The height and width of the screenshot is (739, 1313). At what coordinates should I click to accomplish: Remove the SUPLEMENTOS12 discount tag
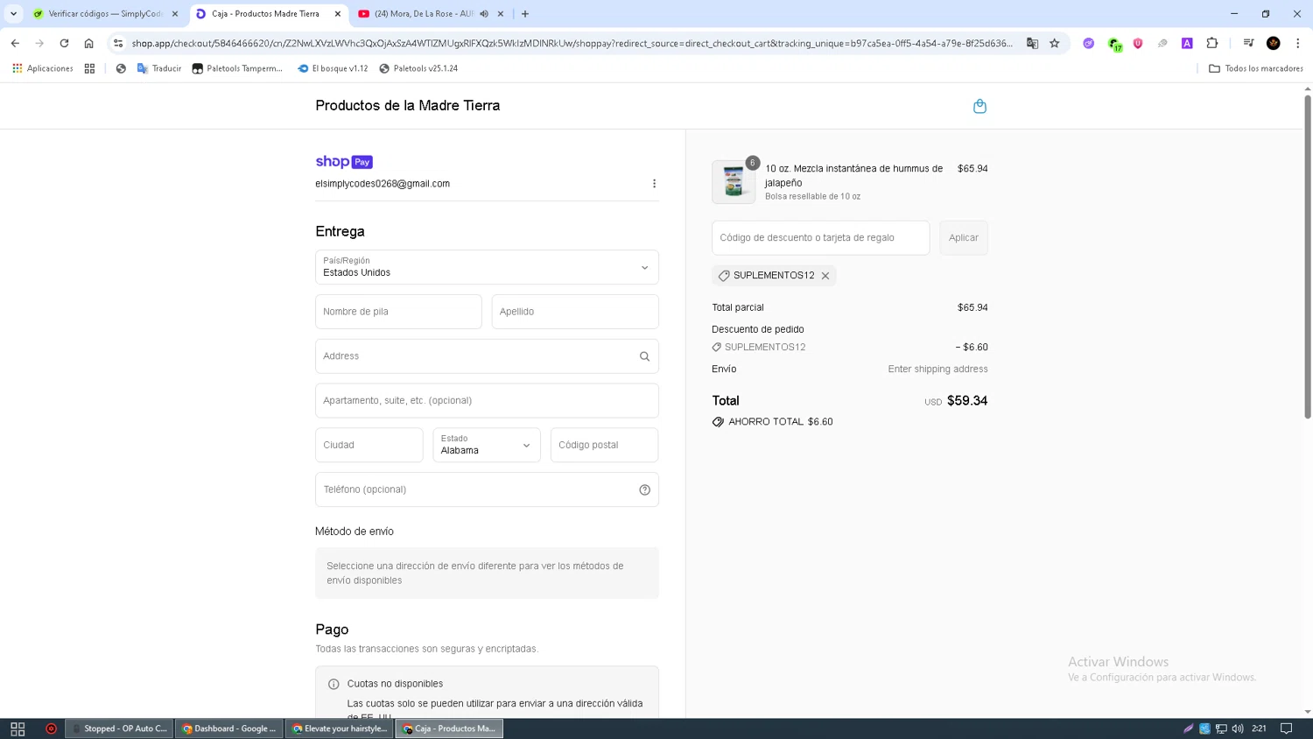(x=825, y=276)
